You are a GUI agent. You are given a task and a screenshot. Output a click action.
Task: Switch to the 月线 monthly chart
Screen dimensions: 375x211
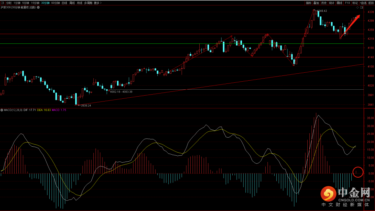pos(80,3)
